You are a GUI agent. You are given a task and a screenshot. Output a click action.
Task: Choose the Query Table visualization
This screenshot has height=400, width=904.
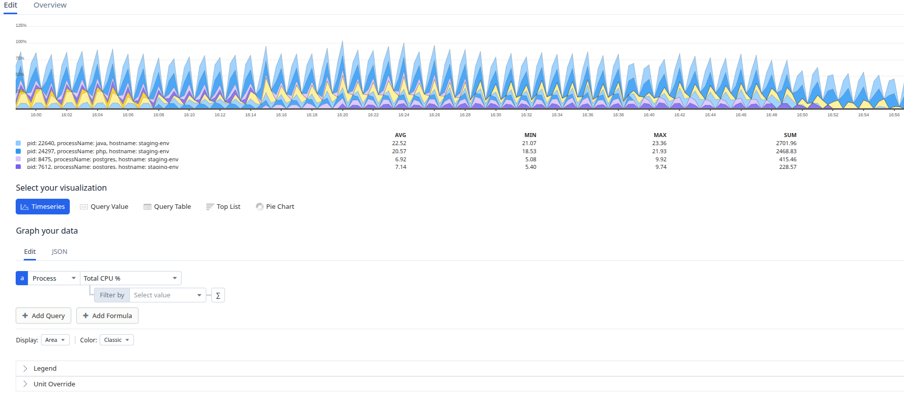pos(167,206)
